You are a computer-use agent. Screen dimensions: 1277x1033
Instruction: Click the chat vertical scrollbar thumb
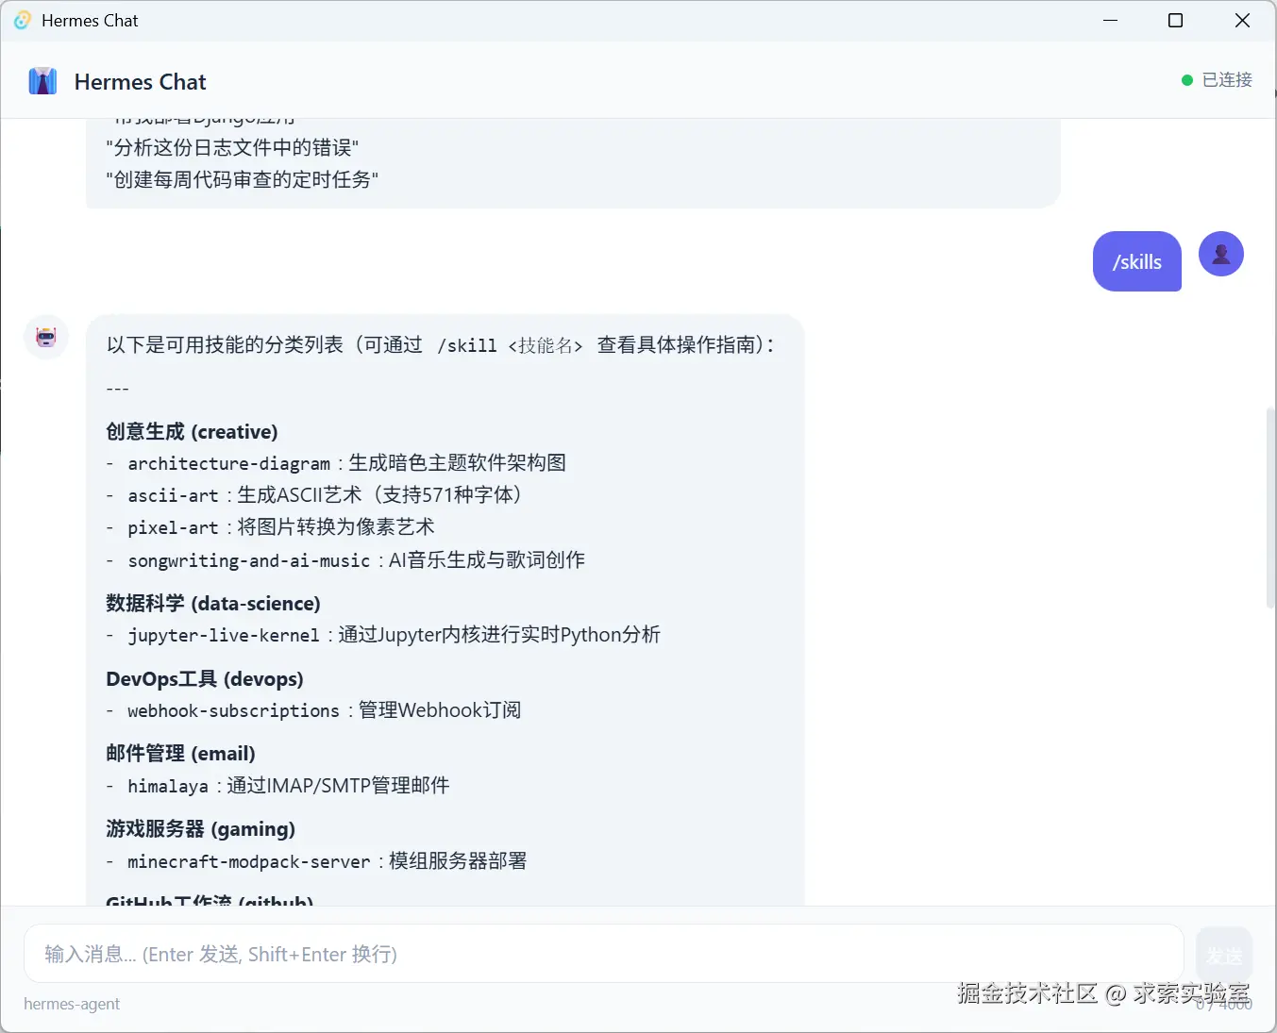coord(1270,508)
